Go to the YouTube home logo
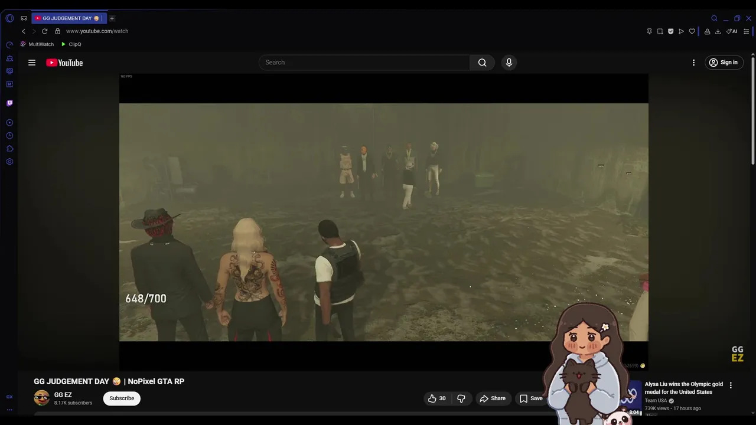This screenshot has height=425, width=756. pos(64,63)
